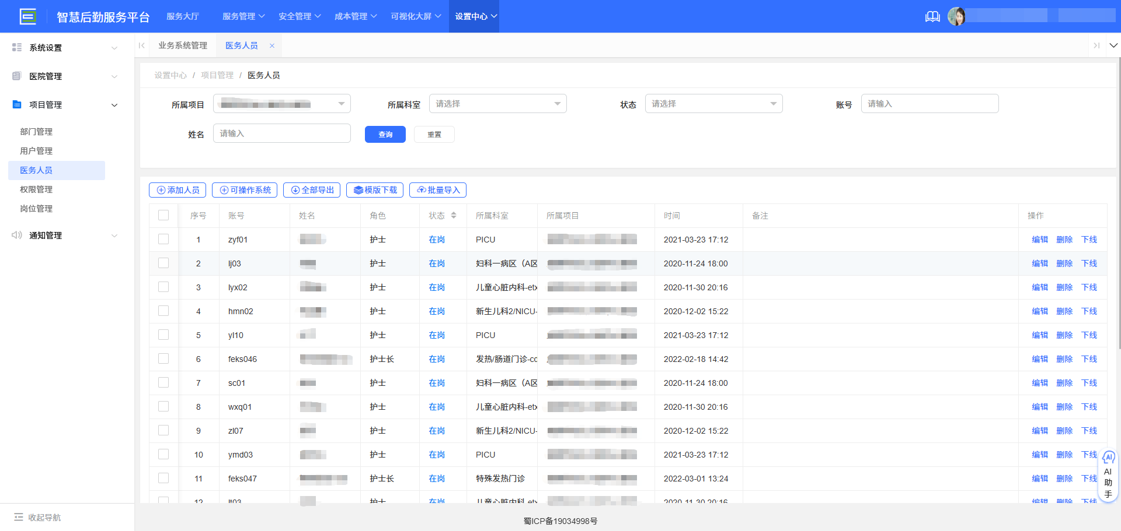The height and width of the screenshot is (531, 1121).
Task: Check the row for account zyf01
Action: click(163, 240)
